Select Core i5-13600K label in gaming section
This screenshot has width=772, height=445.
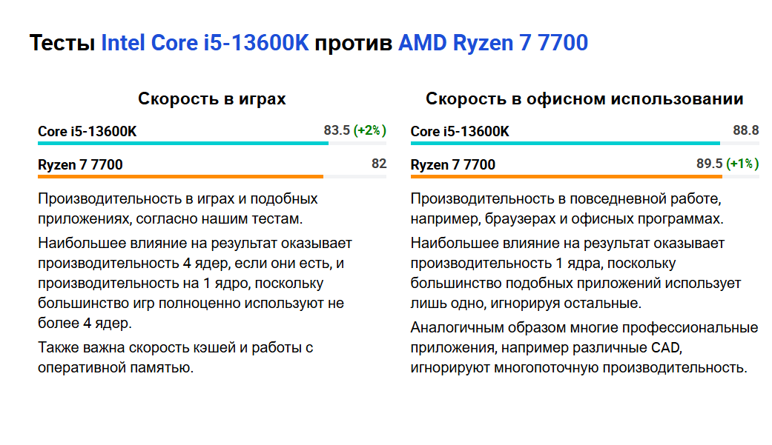coord(87,131)
